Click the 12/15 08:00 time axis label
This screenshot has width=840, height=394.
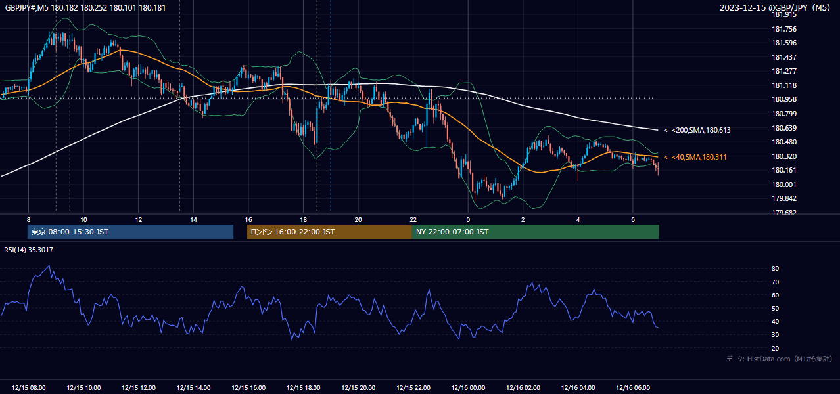28,388
